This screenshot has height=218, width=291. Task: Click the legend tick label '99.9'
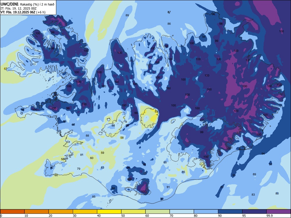(x=269, y=216)
